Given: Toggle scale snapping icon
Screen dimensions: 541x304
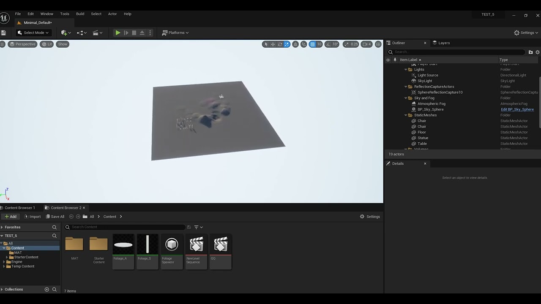Looking at the screenshot, I should coord(347,44).
